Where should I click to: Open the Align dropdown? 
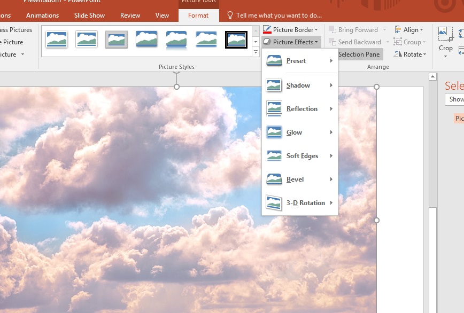(409, 30)
